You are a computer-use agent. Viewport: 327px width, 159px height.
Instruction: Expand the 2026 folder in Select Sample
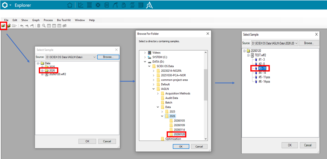click(x=42, y=70)
